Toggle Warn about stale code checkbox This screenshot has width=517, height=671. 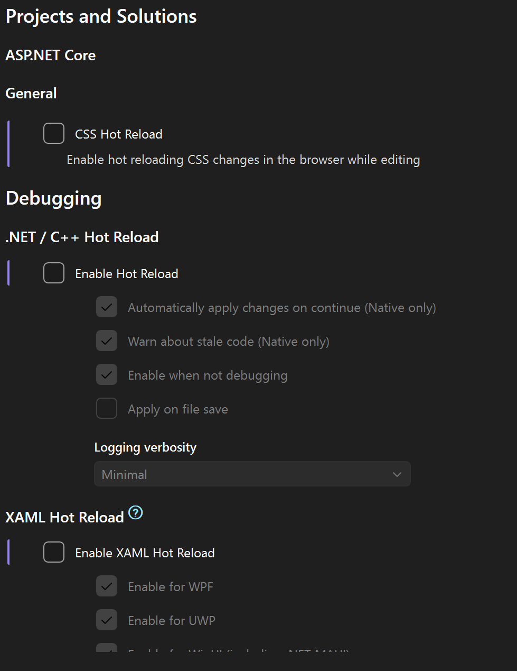[x=107, y=341]
